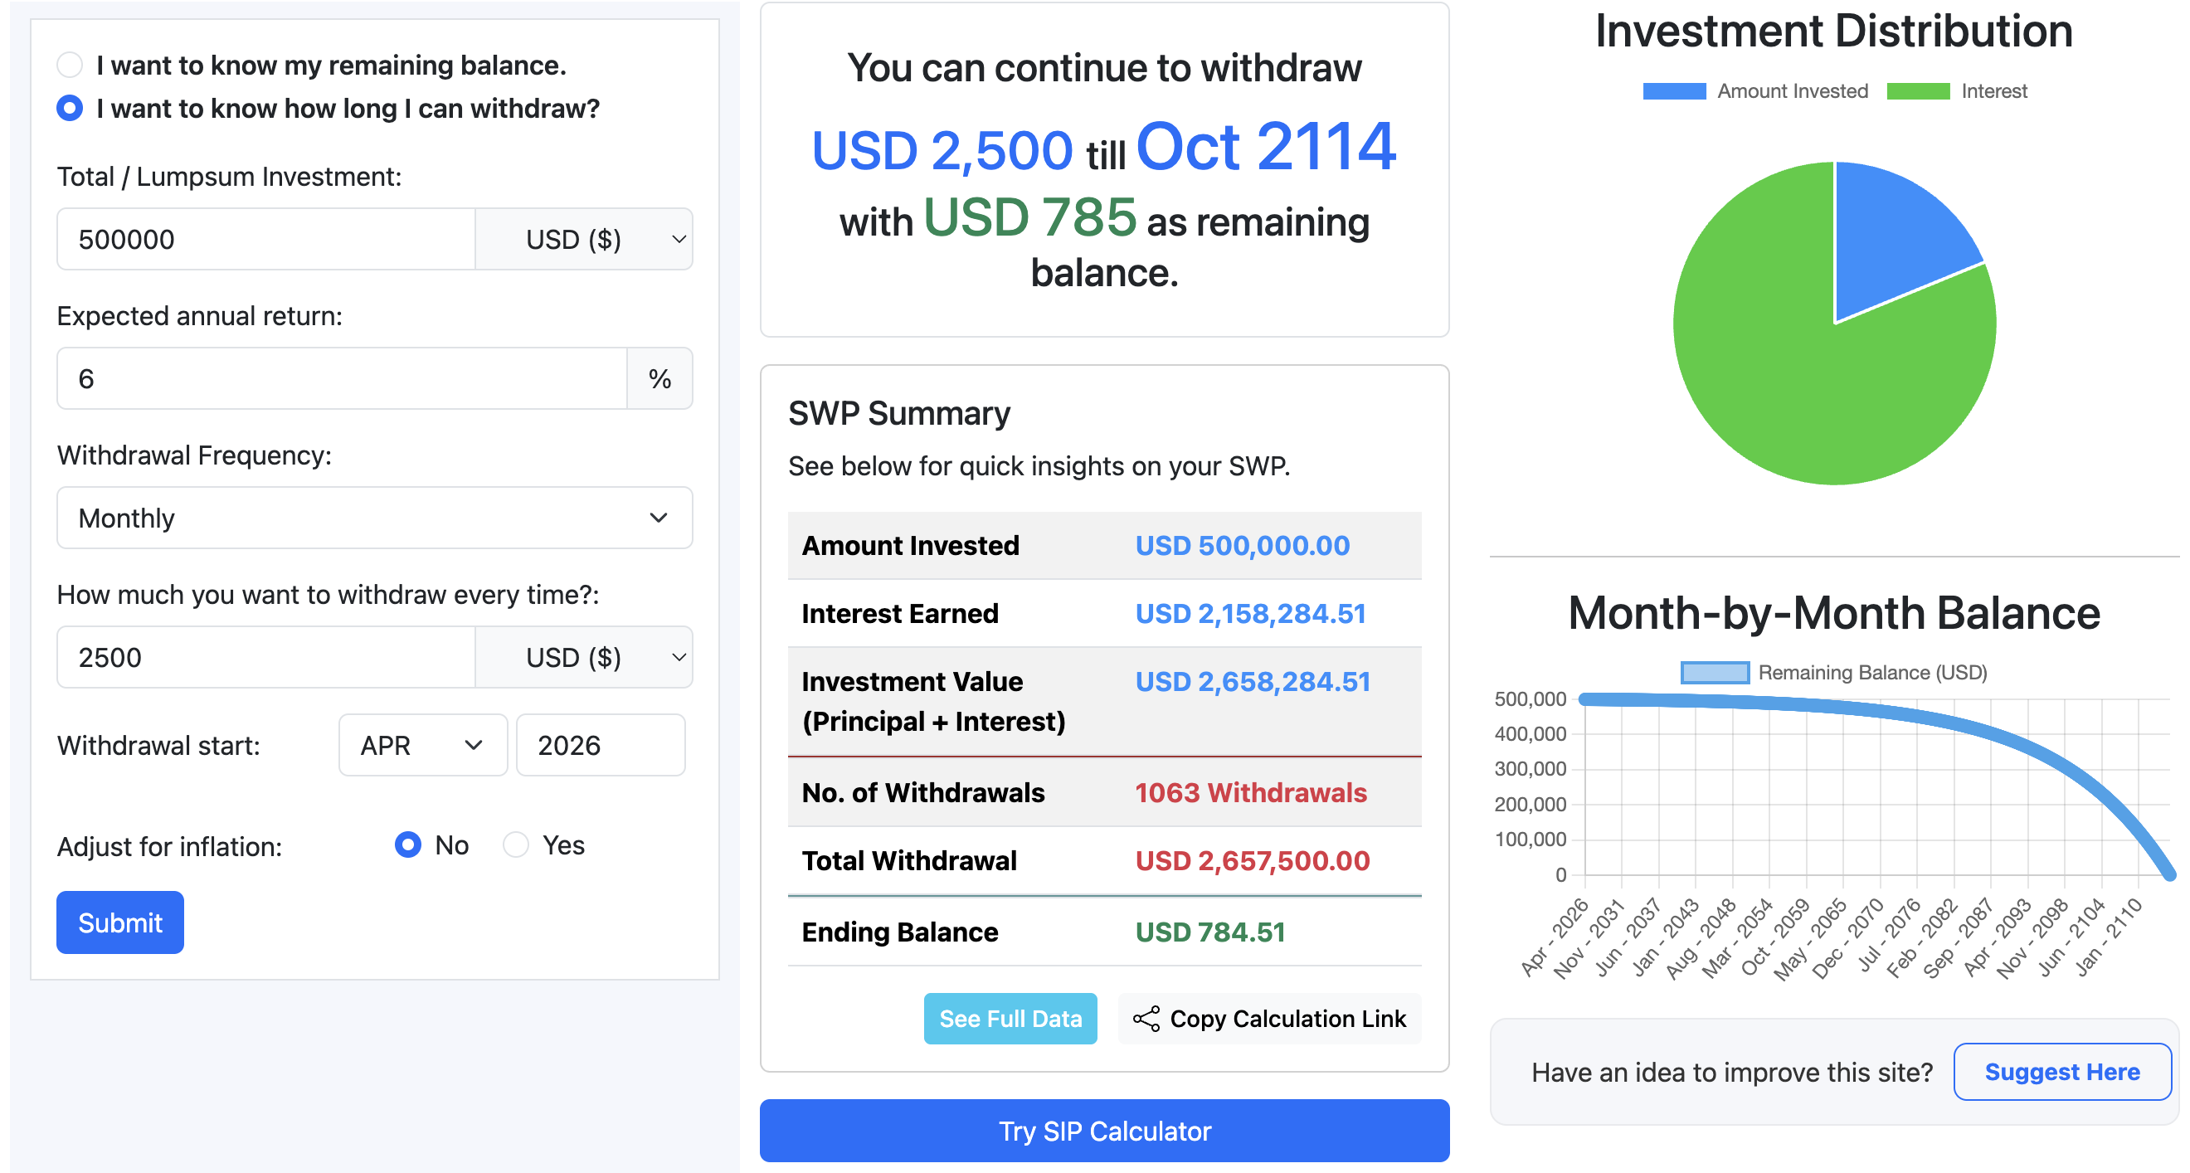Click the share icon on Copy Calculation Link
Screen dimensions: 2190x1173
pos(1147,1019)
